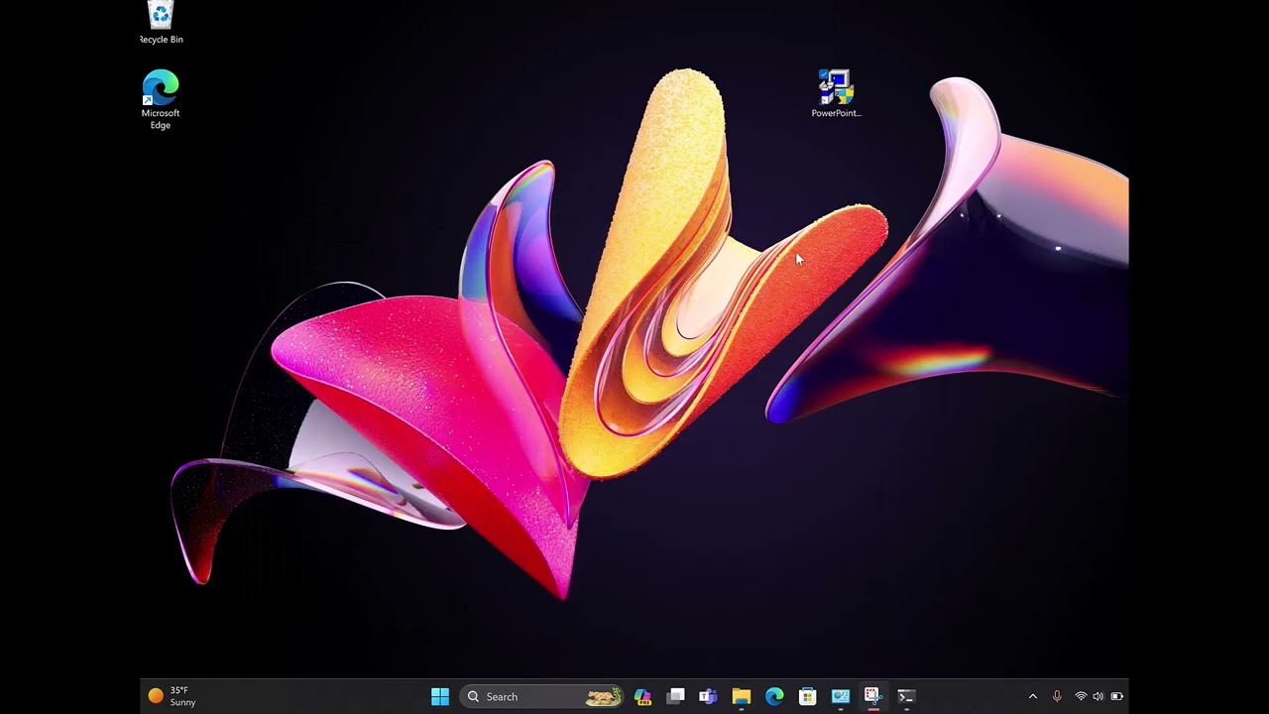
Task: Click the taskbar Search box
Action: tap(541, 696)
